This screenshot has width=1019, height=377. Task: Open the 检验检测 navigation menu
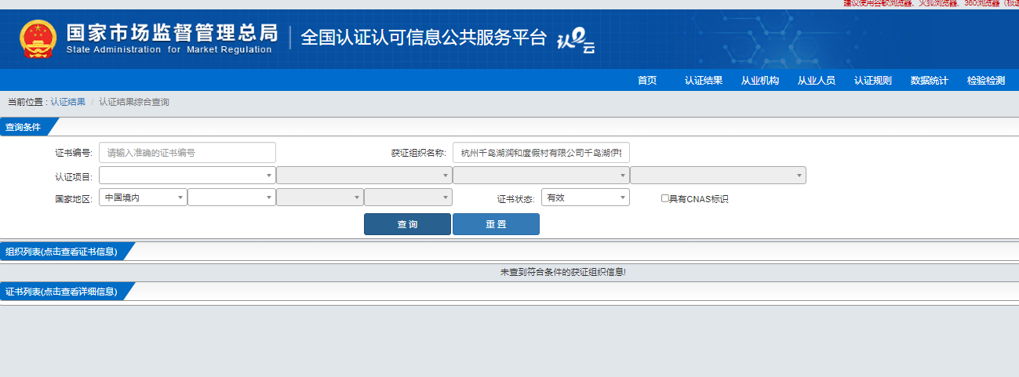(x=986, y=81)
